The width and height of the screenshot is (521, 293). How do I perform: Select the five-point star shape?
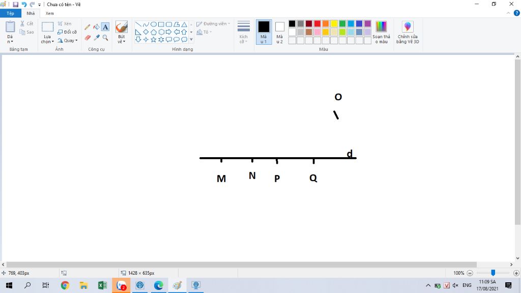[x=154, y=40]
